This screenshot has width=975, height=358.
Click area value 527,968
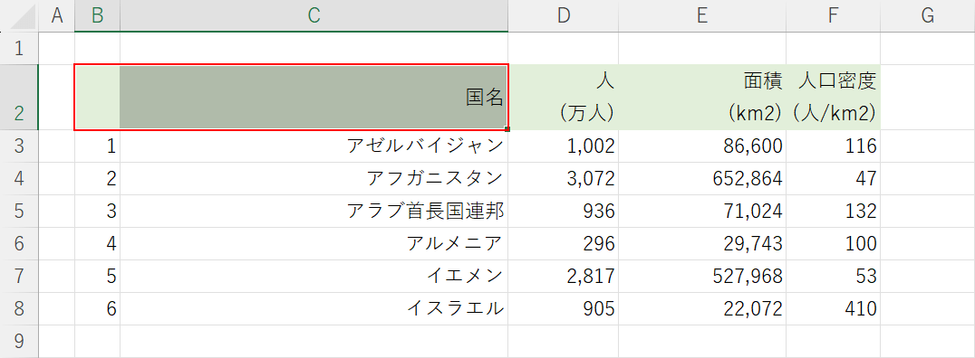pyautogui.click(x=702, y=276)
